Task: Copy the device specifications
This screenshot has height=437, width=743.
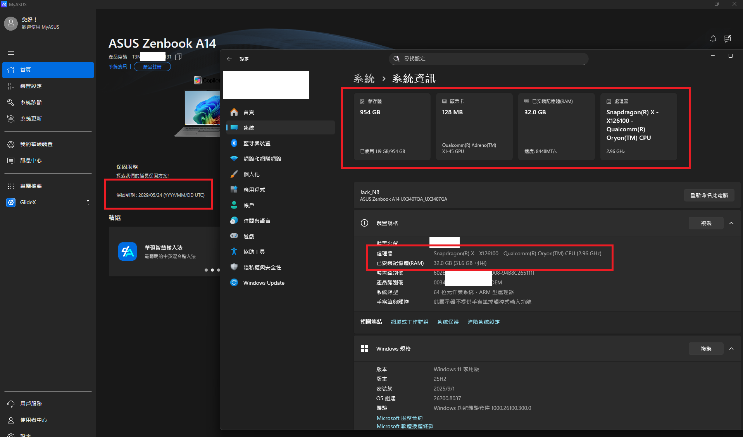Action: pyautogui.click(x=706, y=223)
